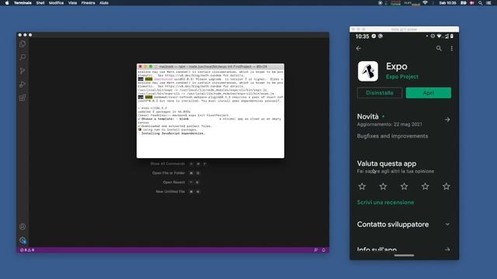497x279 pixels.
Task: Open the Shell menu
Action: click(x=40, y=3)
